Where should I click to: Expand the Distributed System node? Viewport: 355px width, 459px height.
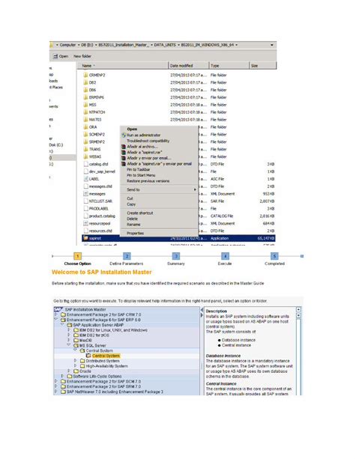click(76, 361)
